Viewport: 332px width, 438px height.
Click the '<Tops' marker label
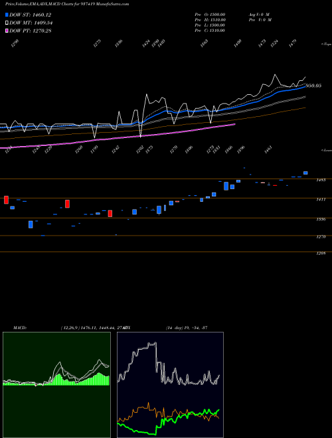tap(326, 44)
